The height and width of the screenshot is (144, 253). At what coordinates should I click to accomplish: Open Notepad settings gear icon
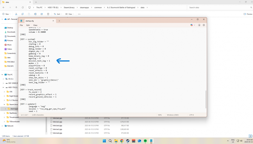(204, 25)
